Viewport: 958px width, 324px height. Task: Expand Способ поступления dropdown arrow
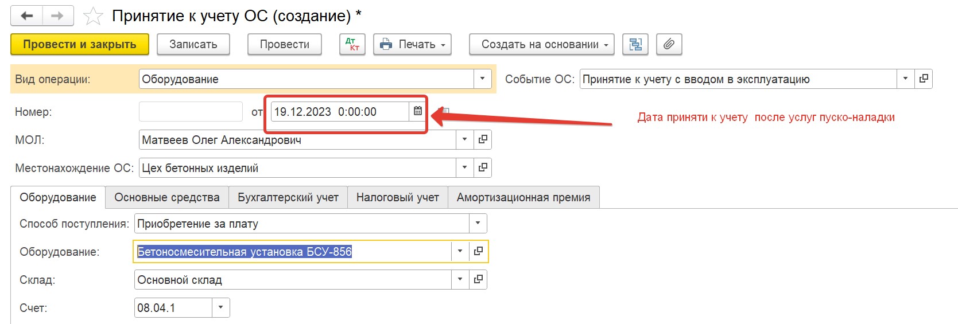(478, 223)
